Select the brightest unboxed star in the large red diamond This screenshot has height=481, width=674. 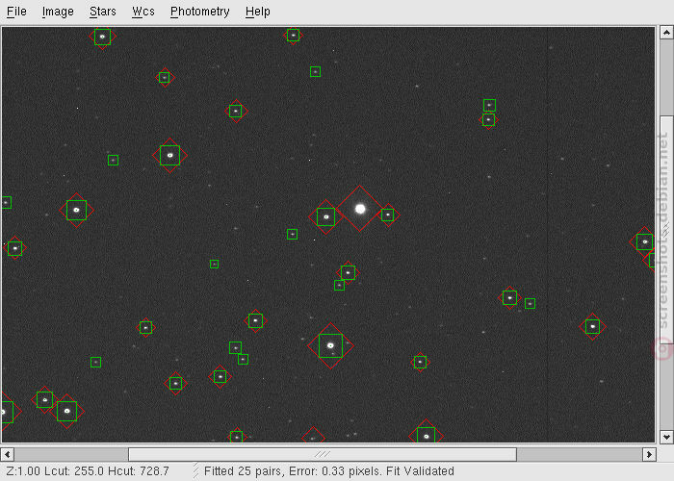tap(360, 209)
